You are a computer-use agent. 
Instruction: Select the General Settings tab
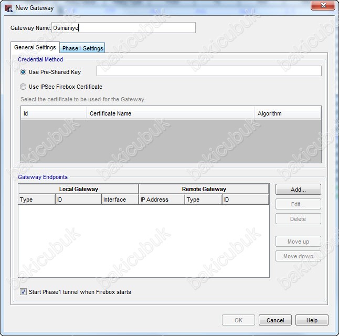pyautogui.click(x=35, y=48)
